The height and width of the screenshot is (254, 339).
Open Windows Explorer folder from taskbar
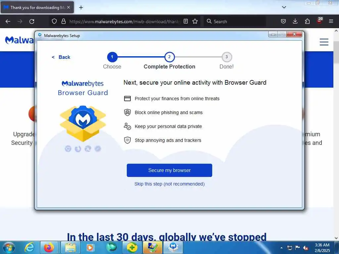click(71, 247)
